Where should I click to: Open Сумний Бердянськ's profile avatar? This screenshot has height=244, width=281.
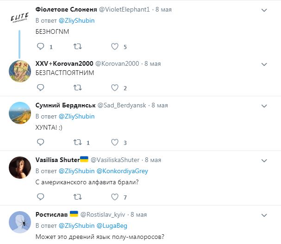tap(20, 112)
